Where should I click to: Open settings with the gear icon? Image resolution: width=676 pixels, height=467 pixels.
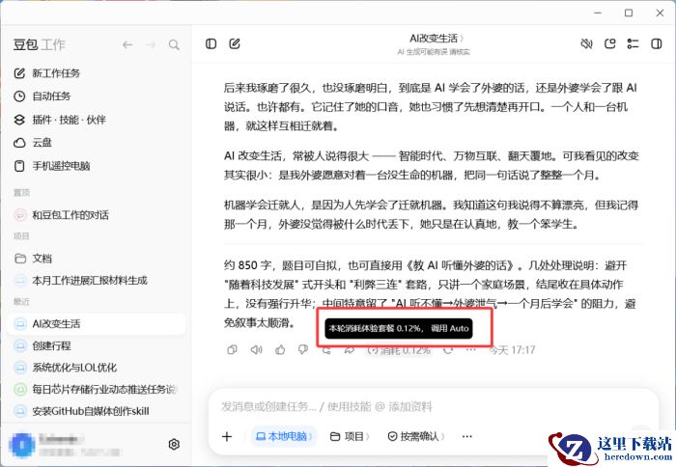174,444
